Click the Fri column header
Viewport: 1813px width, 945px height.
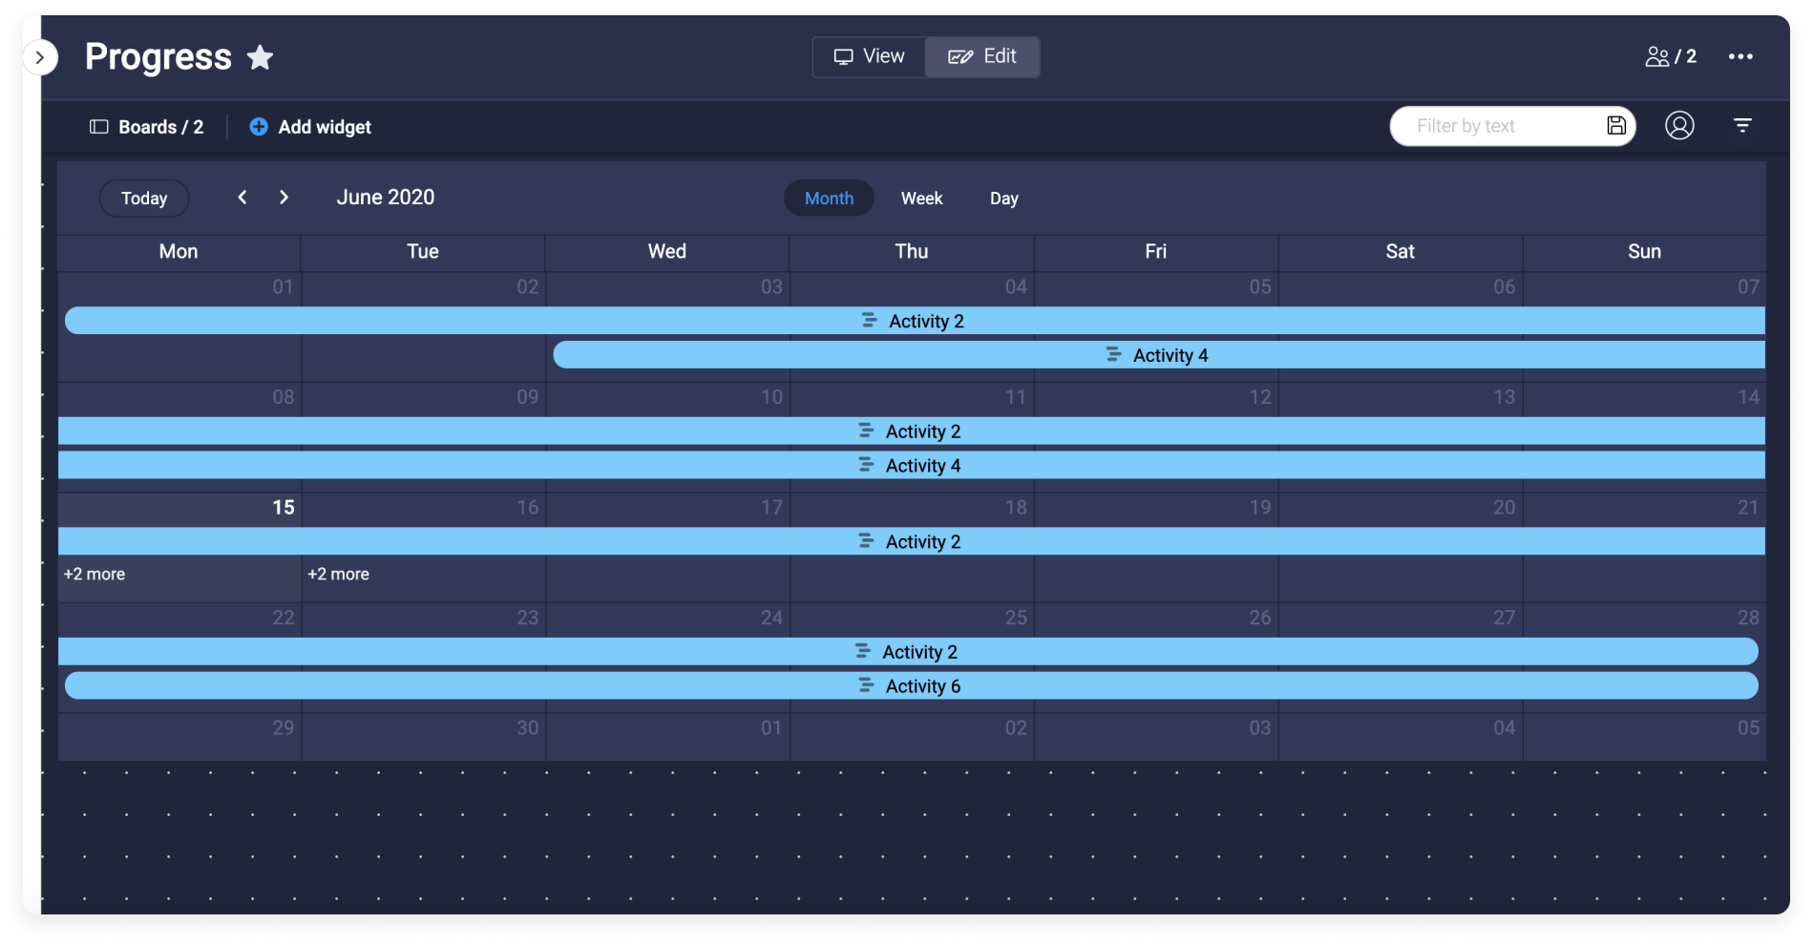coord(1156,252)
